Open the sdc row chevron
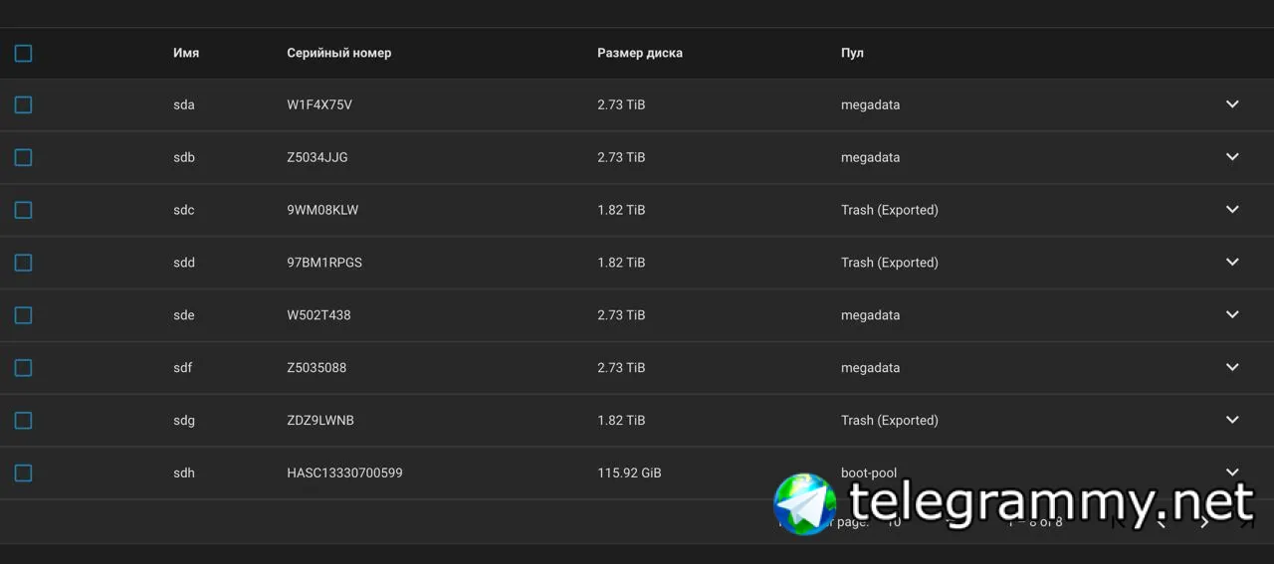 pos(1232,210)
